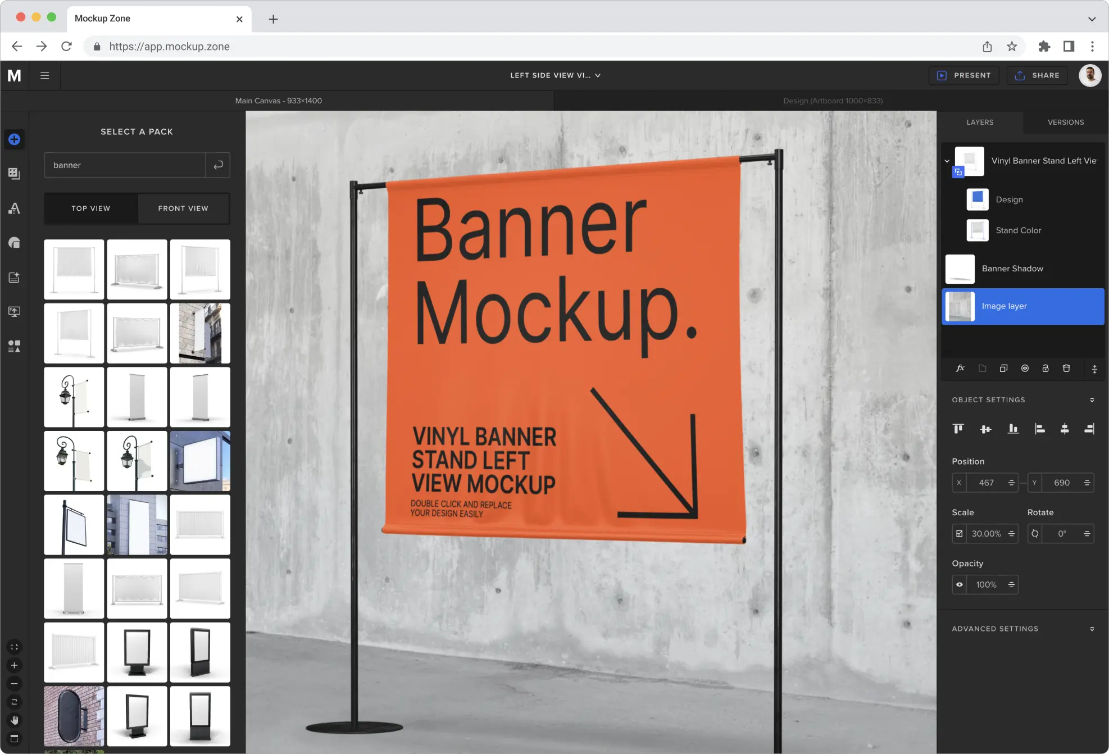Screen dimensions: 1109x754
Task: Click the zoom in icon in the sidebar
Action: point(14,665)
